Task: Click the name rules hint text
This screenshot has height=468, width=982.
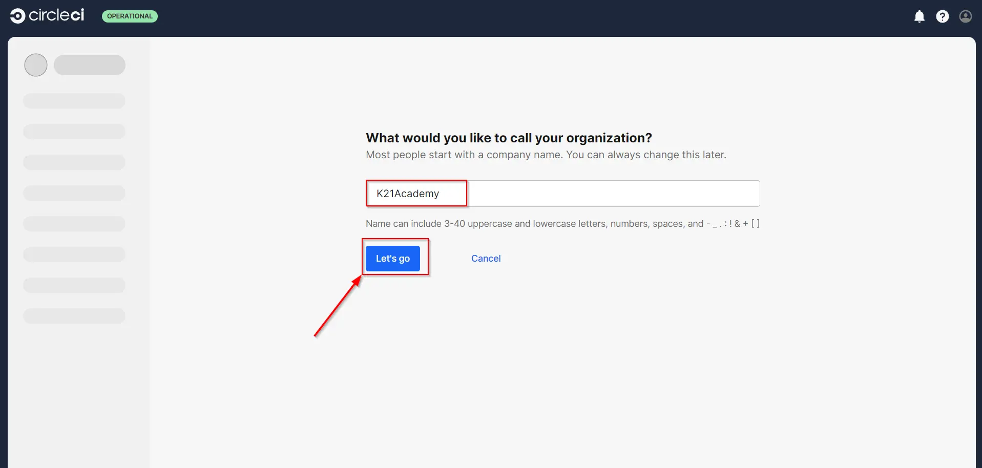Action: click(562, 224)
